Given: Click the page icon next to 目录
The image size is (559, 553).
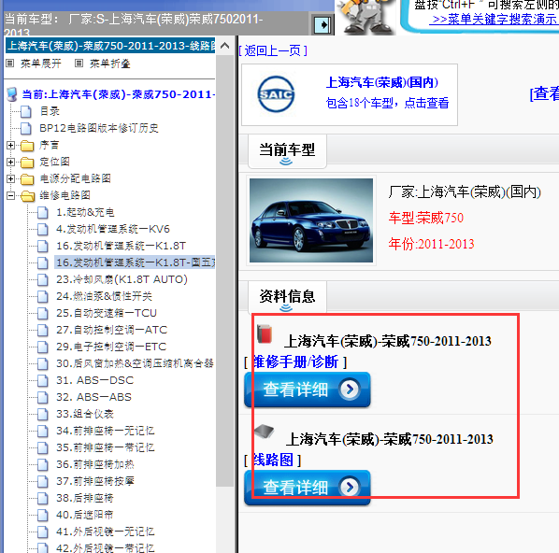Looking at the screenshot, I should pyautogui.click(x=25, y=111).
